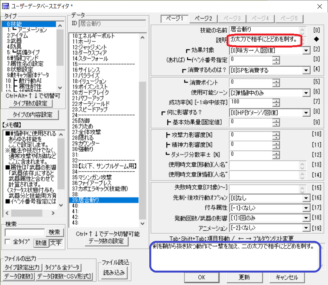Click the description preview box at the bottom
Image resolution: width=328 pixels, height=285 pixels.
tap(236, 257)
